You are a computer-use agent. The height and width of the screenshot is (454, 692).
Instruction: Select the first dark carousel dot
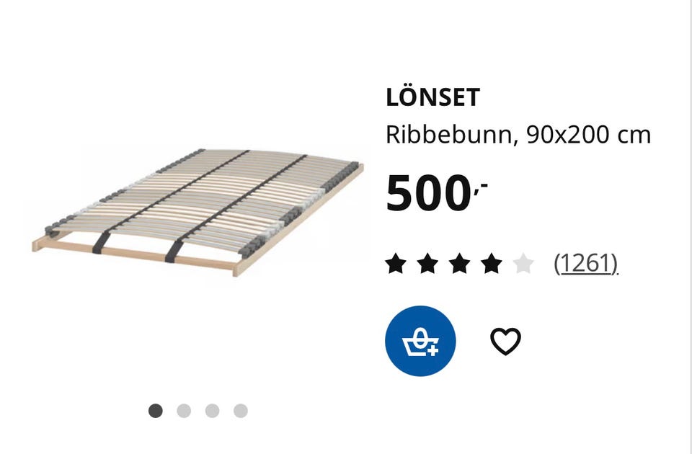pos(156,411)
